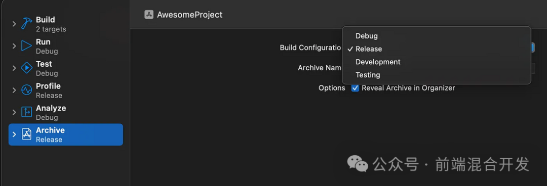Select the Profile waveform icon
The image size is (547, 186).
click(x=26, y=90)
